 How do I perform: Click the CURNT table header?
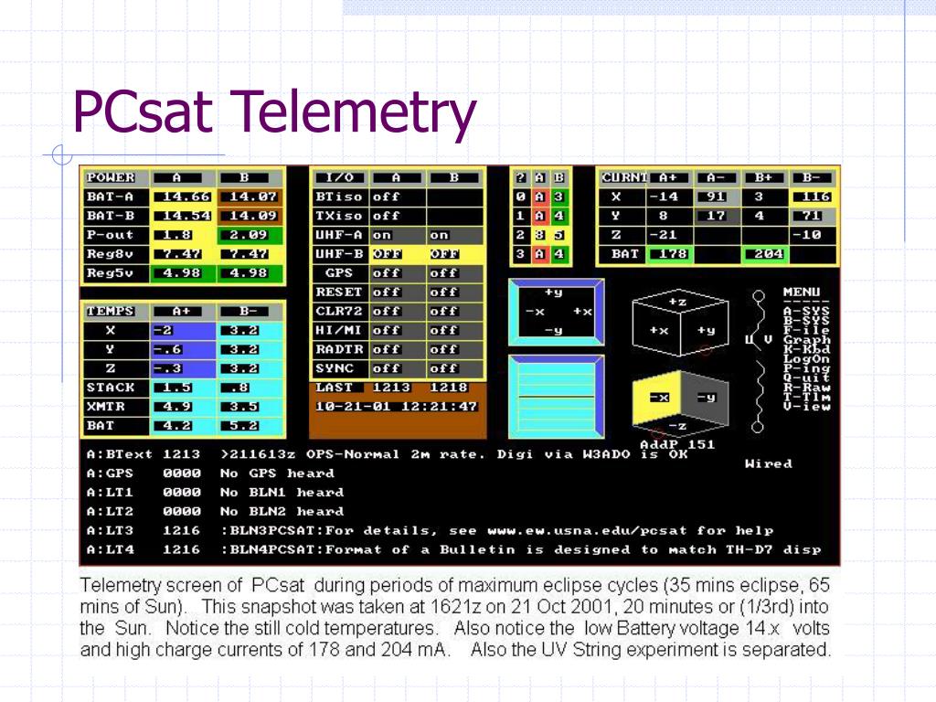(624, 177)
